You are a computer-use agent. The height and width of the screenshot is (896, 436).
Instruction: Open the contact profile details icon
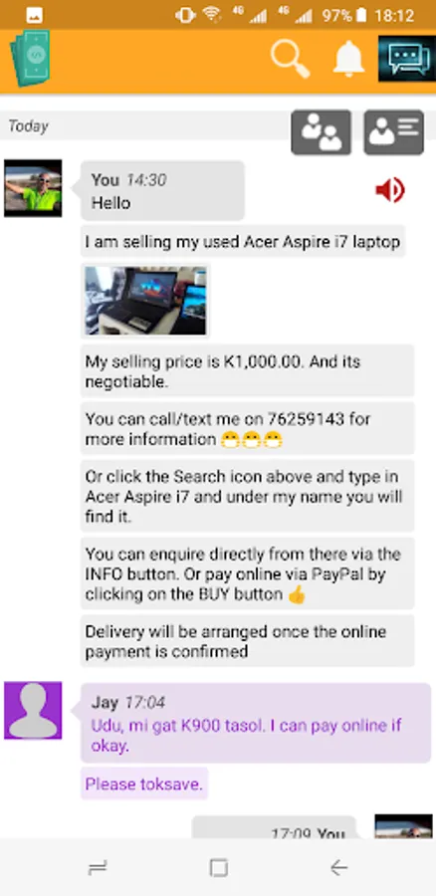click(394, 132)
